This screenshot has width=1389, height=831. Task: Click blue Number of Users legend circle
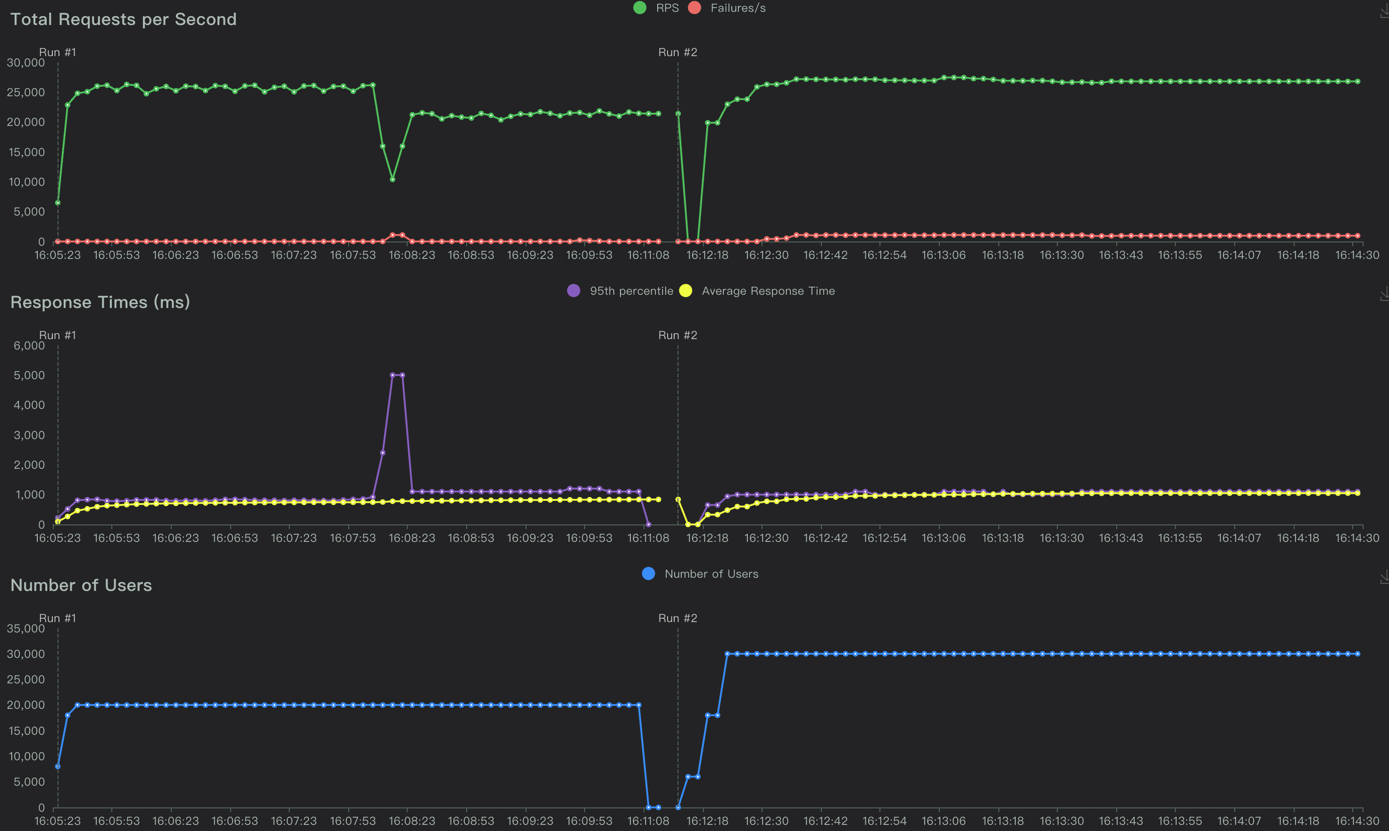pos(649,574)
